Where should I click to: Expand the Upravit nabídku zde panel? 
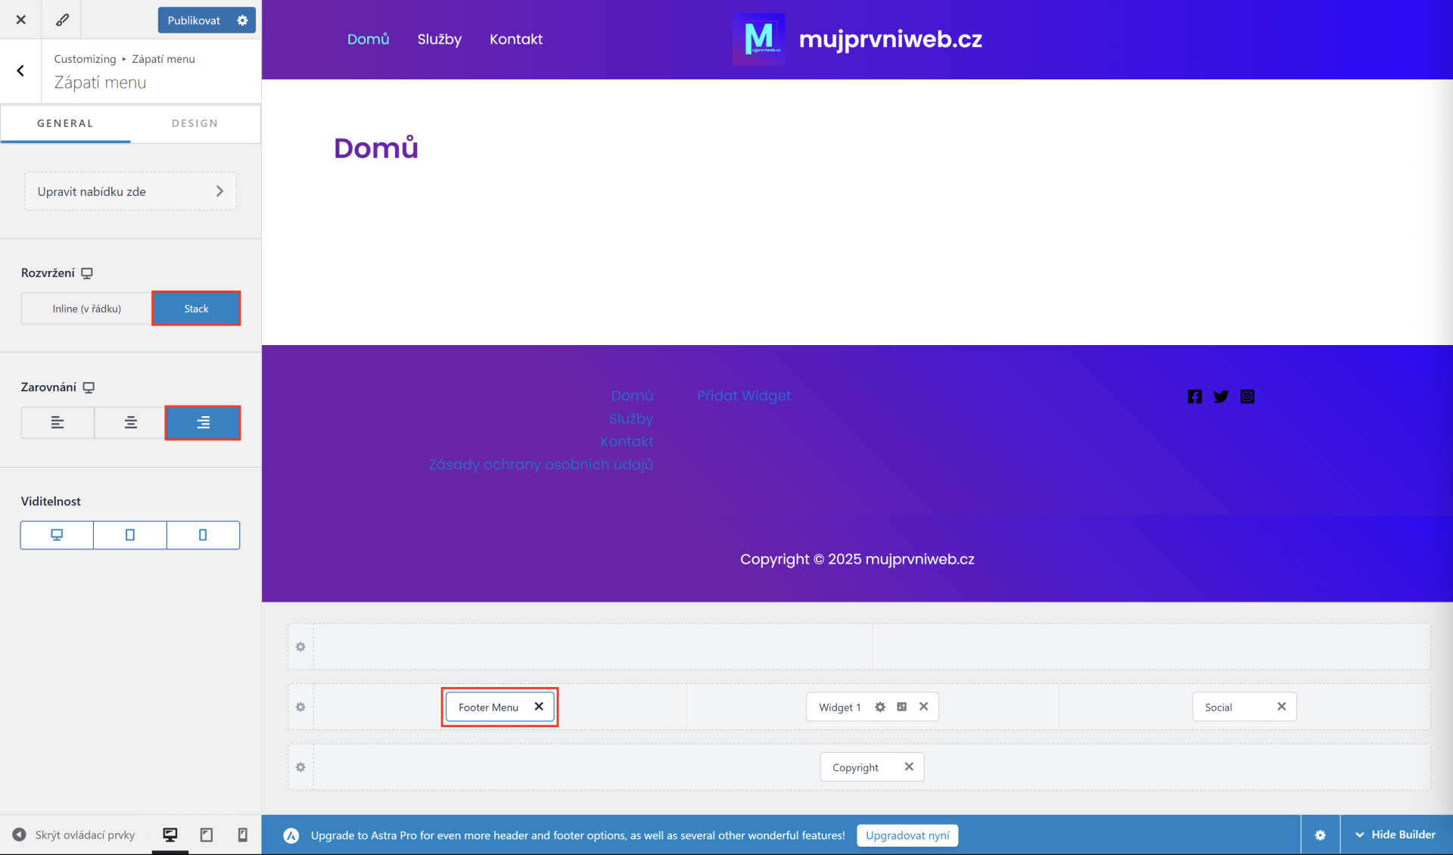pos(129,191)
